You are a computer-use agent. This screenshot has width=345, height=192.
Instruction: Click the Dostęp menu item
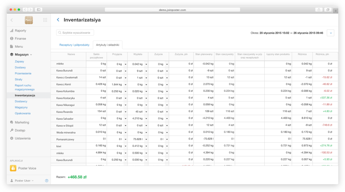point(20,130)
